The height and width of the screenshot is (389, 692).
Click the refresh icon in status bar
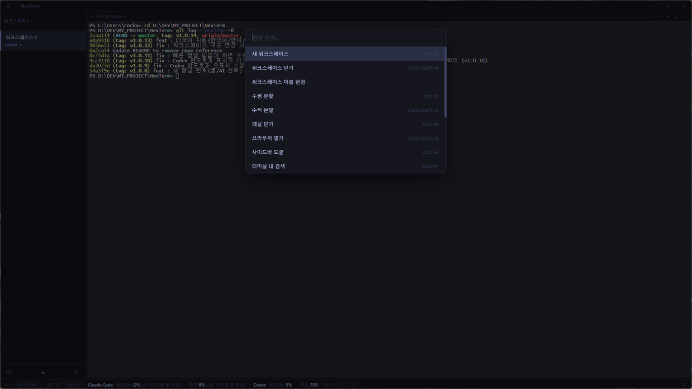tap(684, 385)
